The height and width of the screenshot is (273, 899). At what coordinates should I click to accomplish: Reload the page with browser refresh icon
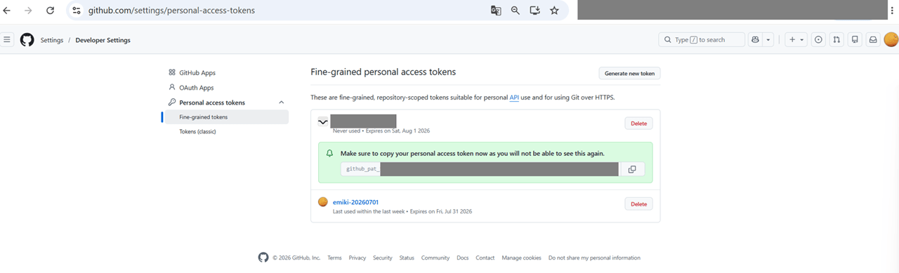pos(50,11)
